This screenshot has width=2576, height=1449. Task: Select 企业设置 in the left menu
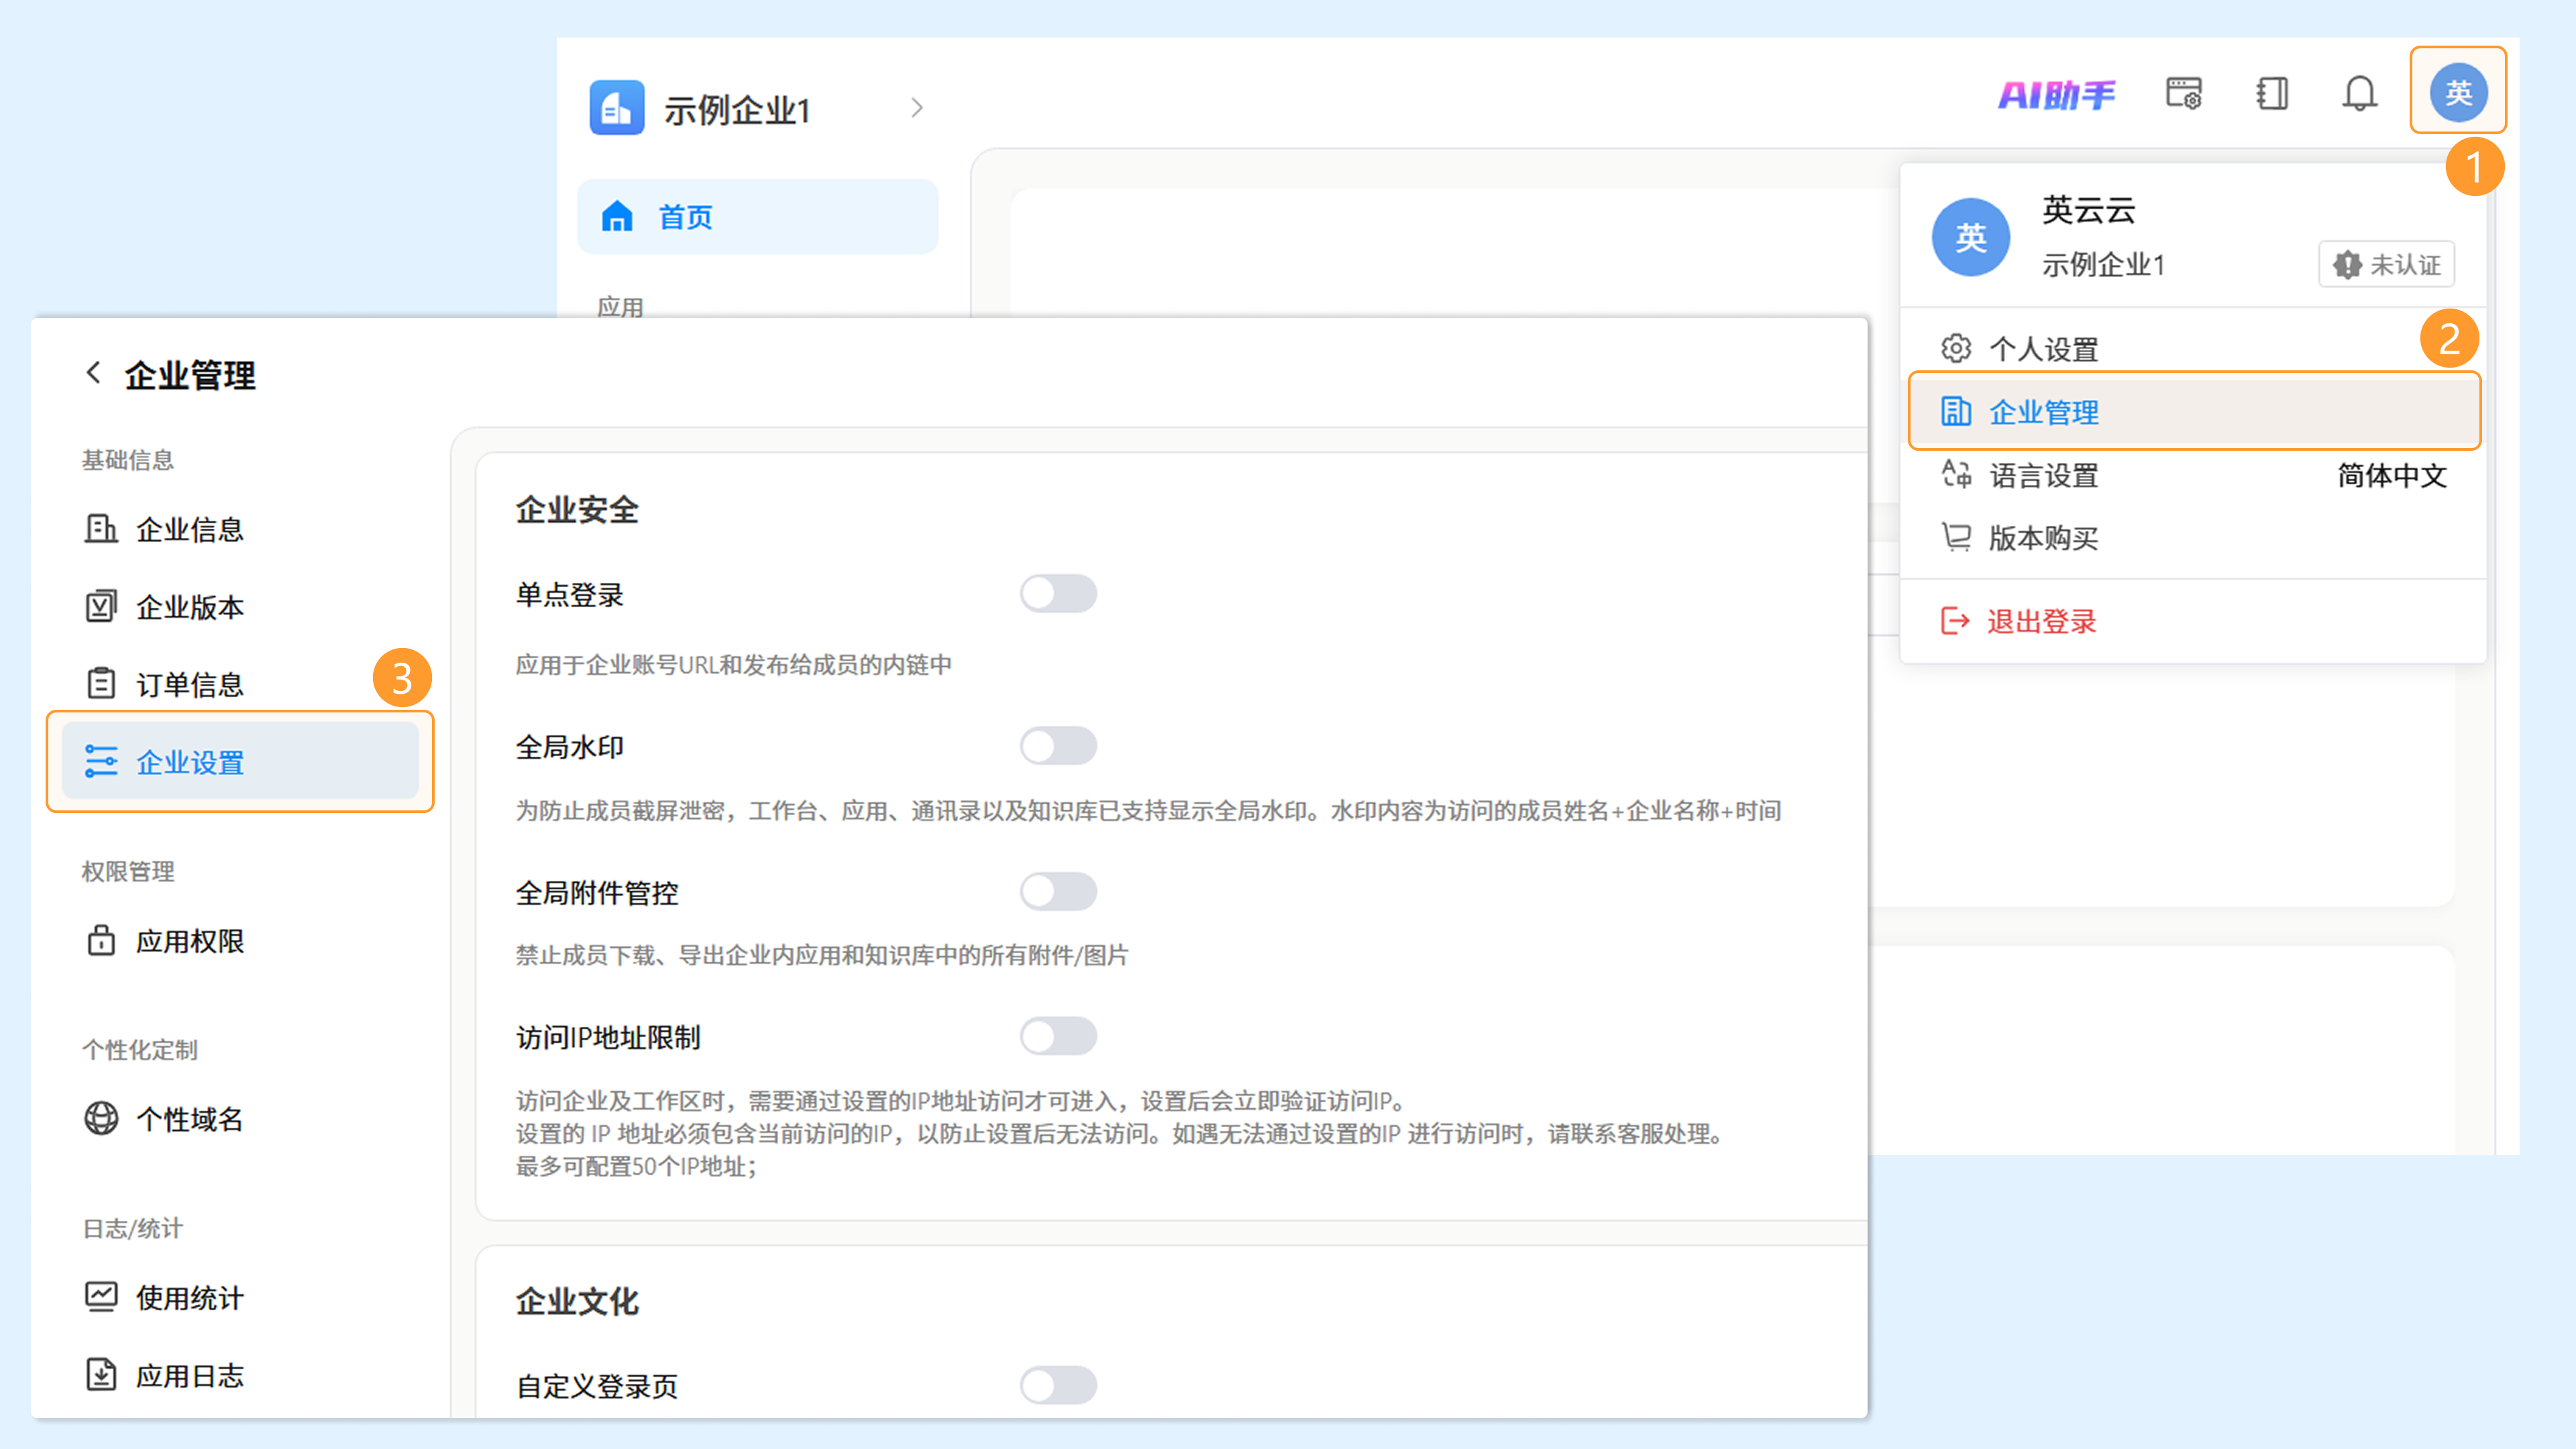point(240,762)
